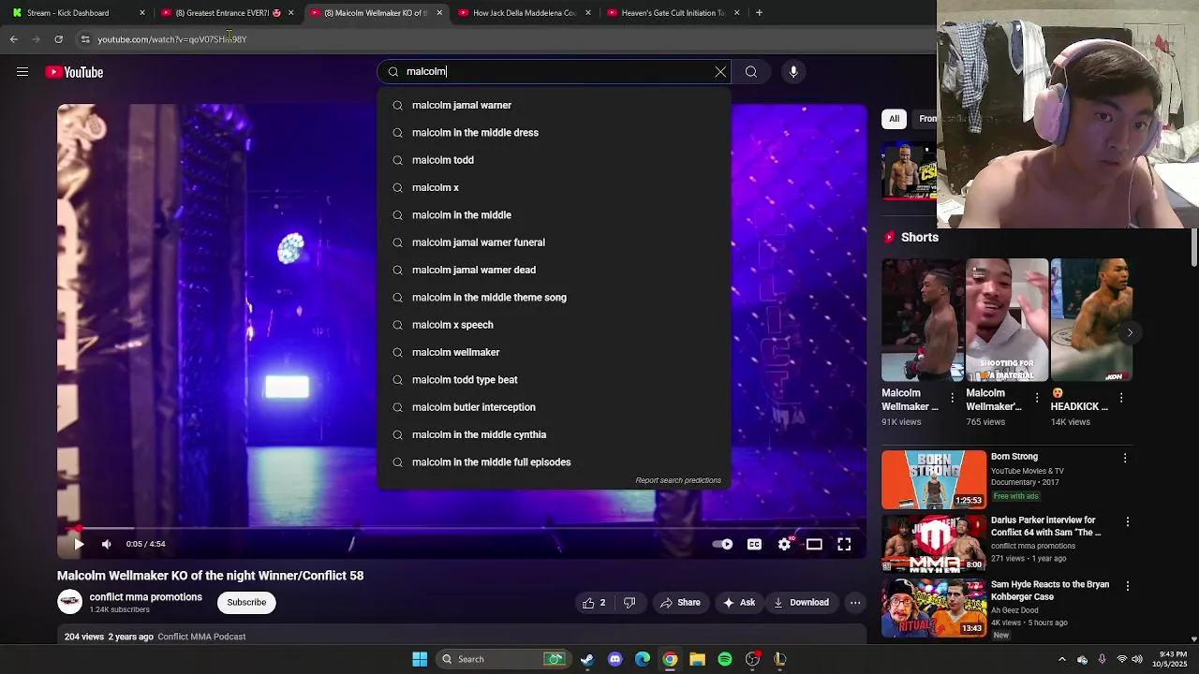Viewport: 1199px width, 674px height.
Task: Show next Shorts with the arrow
Action: (1130, 332)
